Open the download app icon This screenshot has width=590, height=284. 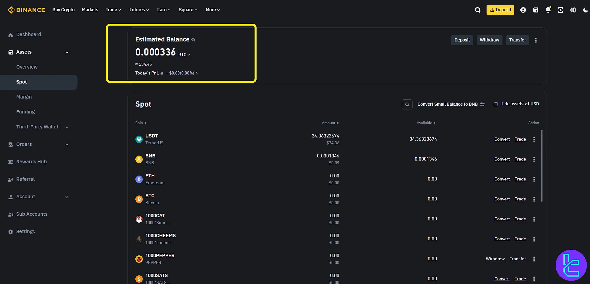coord(560,10)
